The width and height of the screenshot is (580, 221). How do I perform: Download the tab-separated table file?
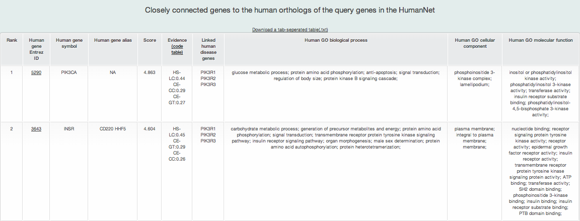point(290,30)
